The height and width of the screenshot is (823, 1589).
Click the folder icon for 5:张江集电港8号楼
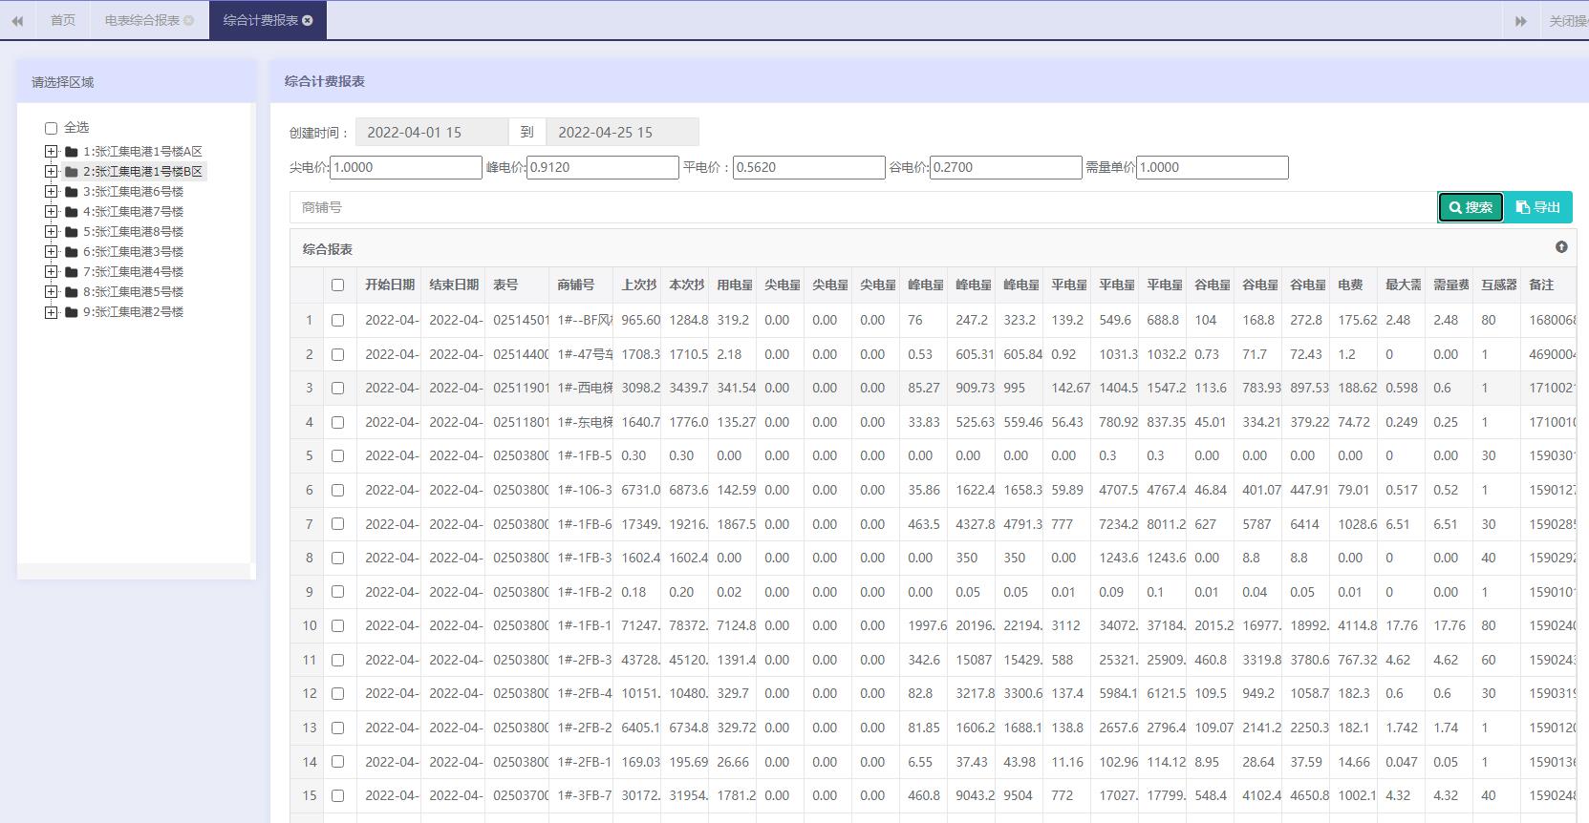coord(72,232)
